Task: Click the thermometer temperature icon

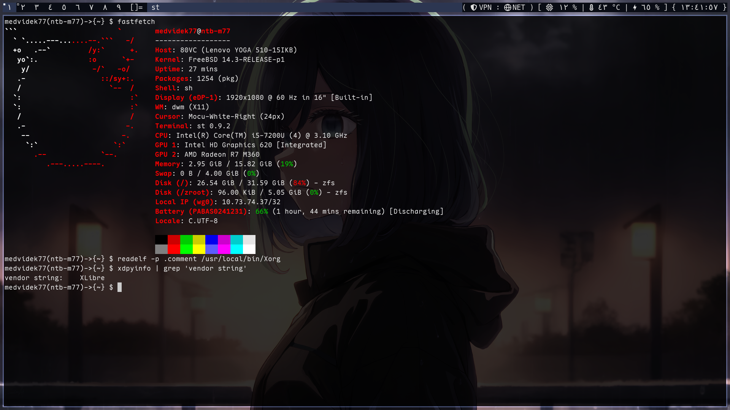Action: click(x=591, y=8)
